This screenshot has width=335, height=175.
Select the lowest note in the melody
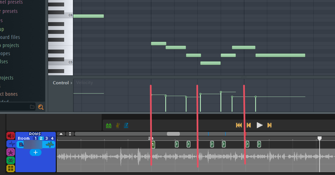[210, 63]
